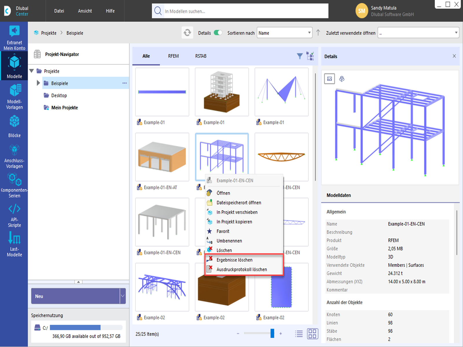Select Ergebnisse löschen menu entry

tap(244, 260)
